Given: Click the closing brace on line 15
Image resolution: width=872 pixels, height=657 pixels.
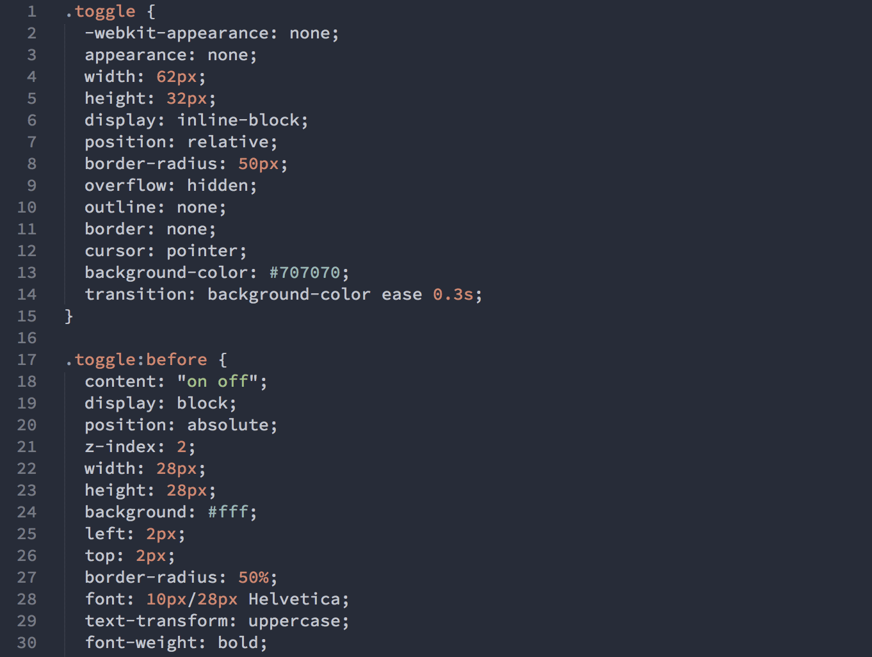Looking at the screenshot, I should click(x=69, y=316).
